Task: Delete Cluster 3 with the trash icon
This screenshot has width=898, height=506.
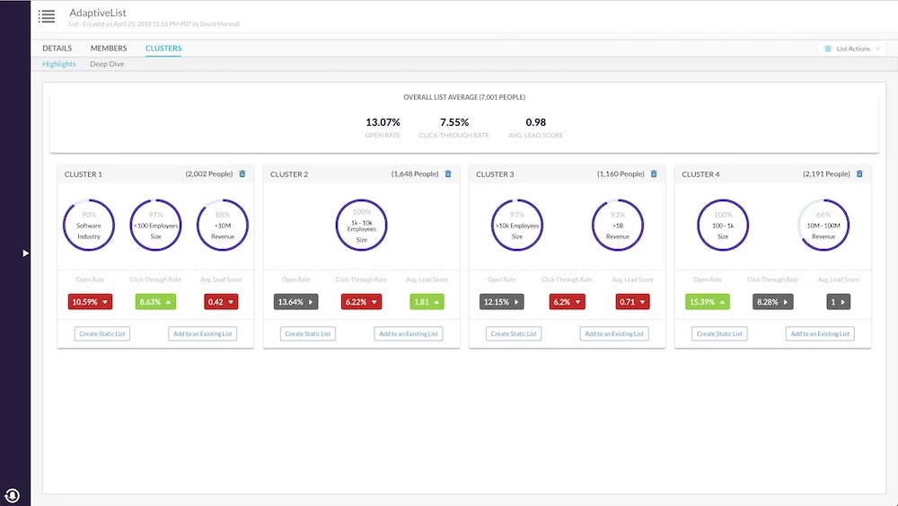Action: (x=654, y=173)
